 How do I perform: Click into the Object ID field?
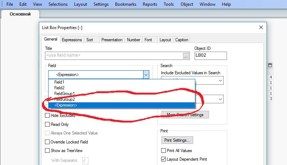point(210,56)
